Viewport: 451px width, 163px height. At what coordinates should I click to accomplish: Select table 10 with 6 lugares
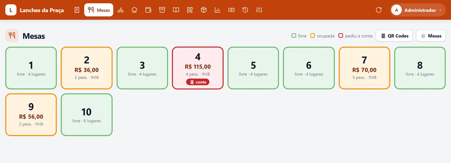87,115
